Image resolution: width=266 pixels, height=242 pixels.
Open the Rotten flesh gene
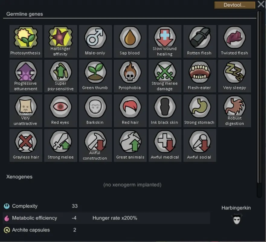pos(200,41)
